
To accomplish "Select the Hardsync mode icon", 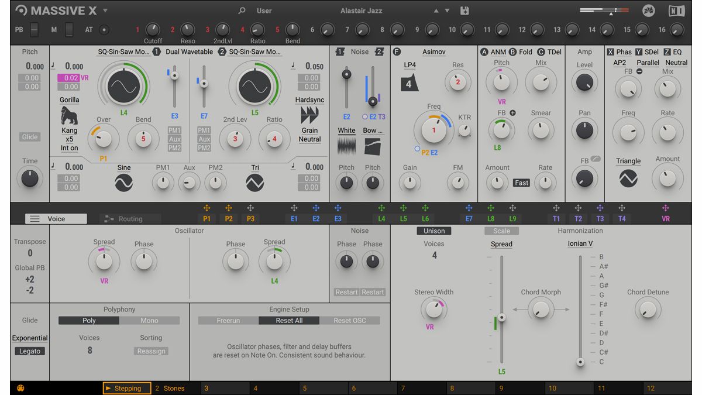I will coord(309,115).
